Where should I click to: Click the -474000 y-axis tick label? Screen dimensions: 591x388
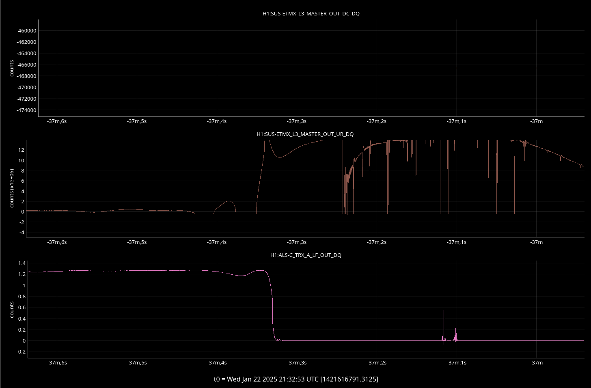(x=26, y=110)
